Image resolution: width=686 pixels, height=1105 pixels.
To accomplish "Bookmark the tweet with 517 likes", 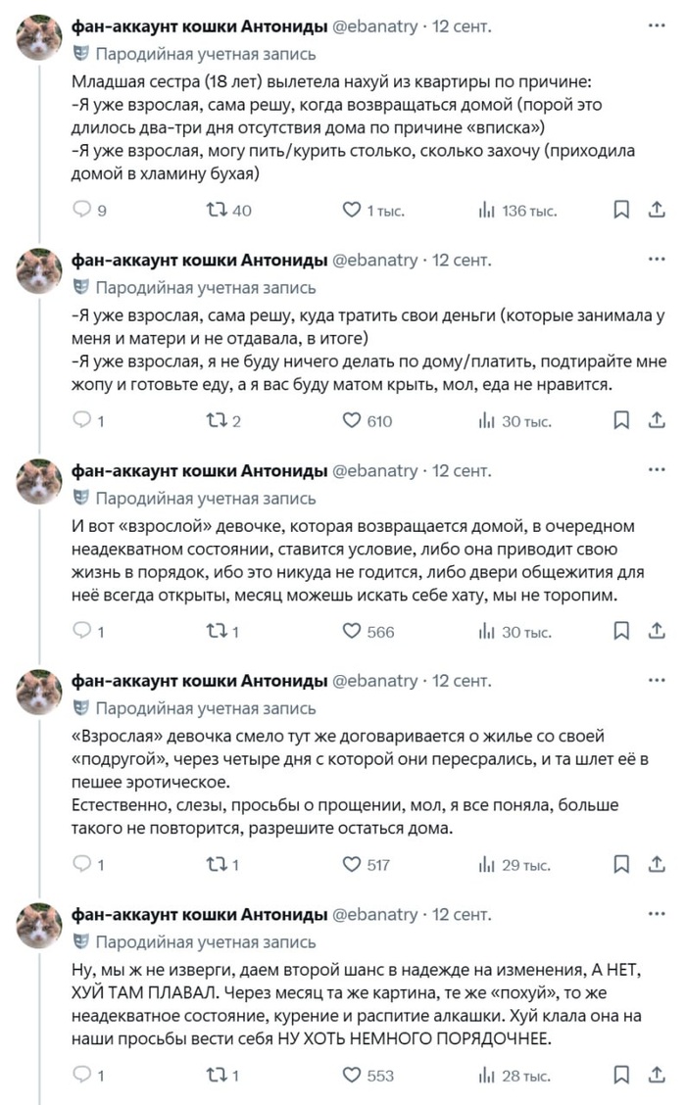I will 620,863.
